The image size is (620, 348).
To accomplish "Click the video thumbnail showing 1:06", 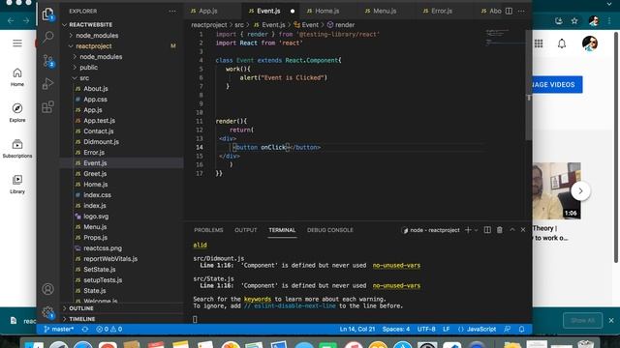I will pos(557,190).
